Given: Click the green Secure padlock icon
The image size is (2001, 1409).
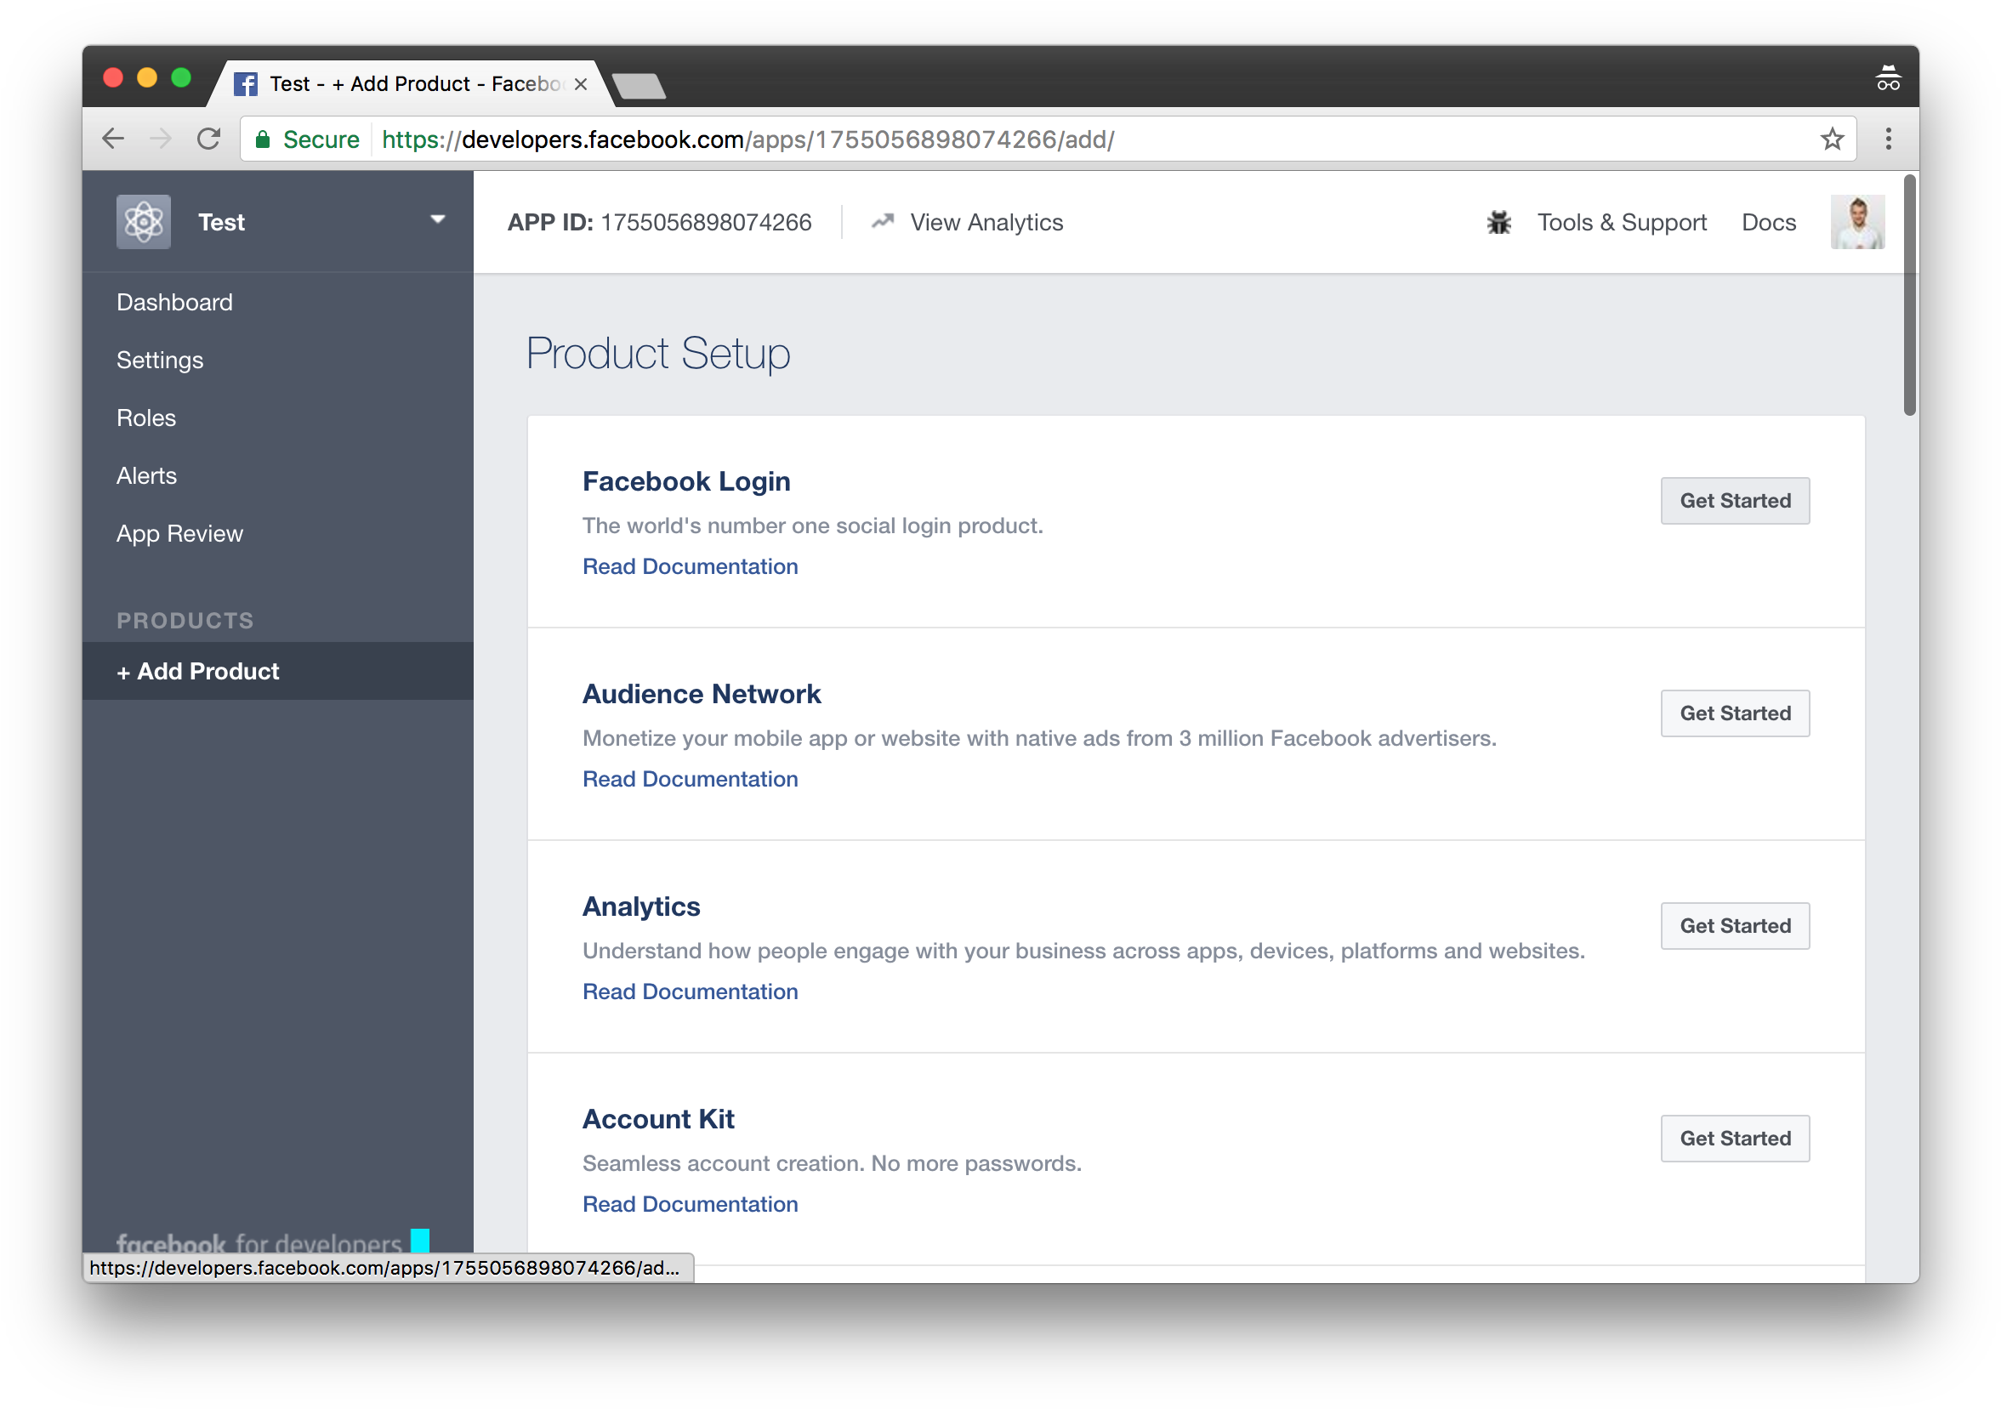Looking at the screenshot, I should (262, 139).
